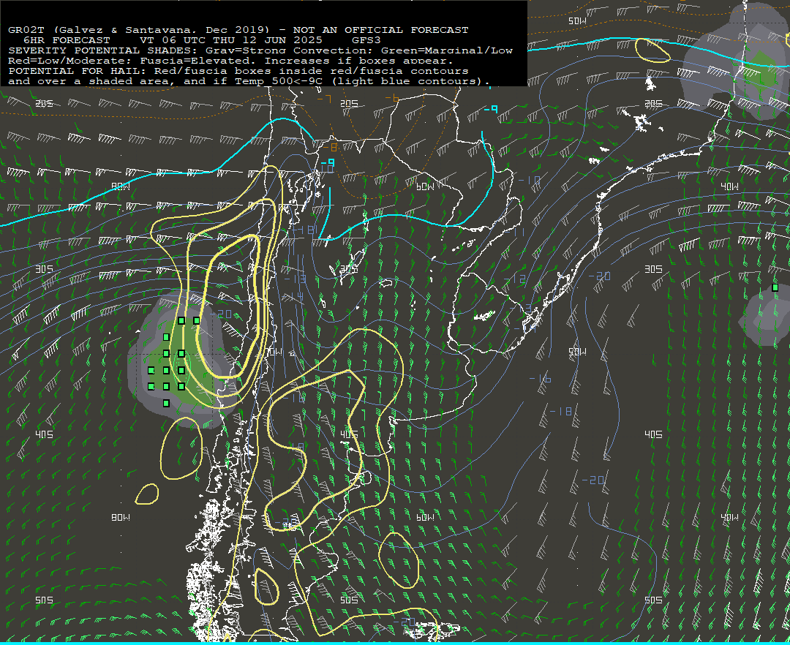Click the 'POTENTIAL FOR HAIL' legend line
Viewport: 790px width, 645px height.
tap(238, 71)
